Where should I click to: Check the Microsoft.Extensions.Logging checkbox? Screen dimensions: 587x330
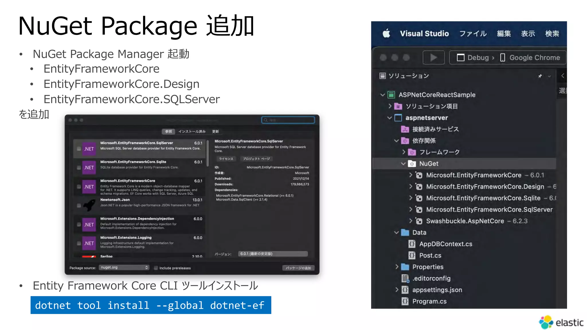[79, 243]
